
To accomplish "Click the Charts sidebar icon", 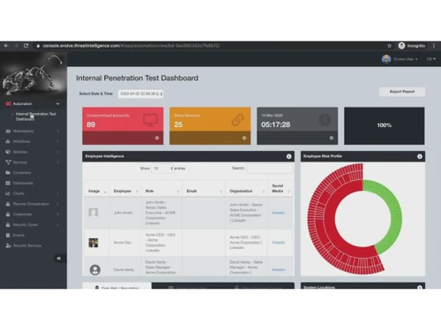I will click(8, 193).
